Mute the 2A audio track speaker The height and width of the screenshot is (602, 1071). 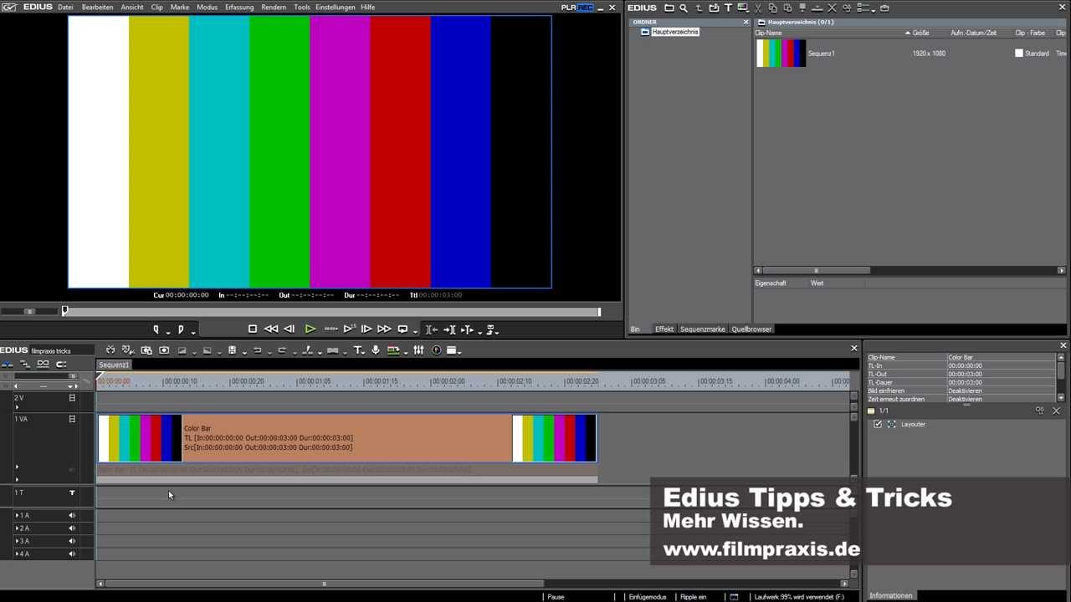click(x=72, y=528)
